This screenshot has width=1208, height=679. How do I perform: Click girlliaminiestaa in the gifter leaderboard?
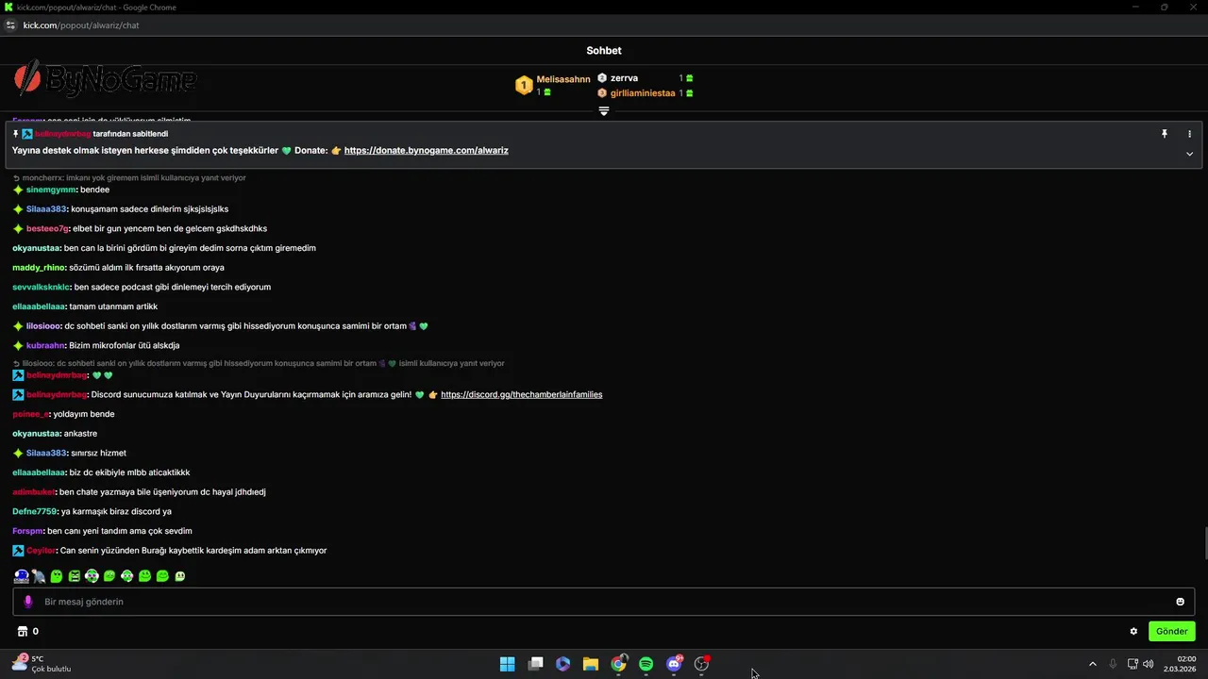643,93
